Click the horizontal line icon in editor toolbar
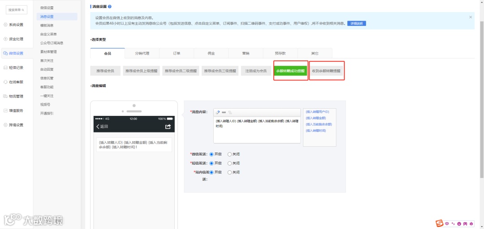Viewport: 484px width, 229px height. point(224,112)
